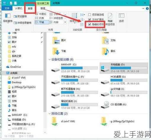This screenshot has width=151, height=140.
Task: Toggle the 详细信息窗格 details pane
Action: click(x=23, y=23)
